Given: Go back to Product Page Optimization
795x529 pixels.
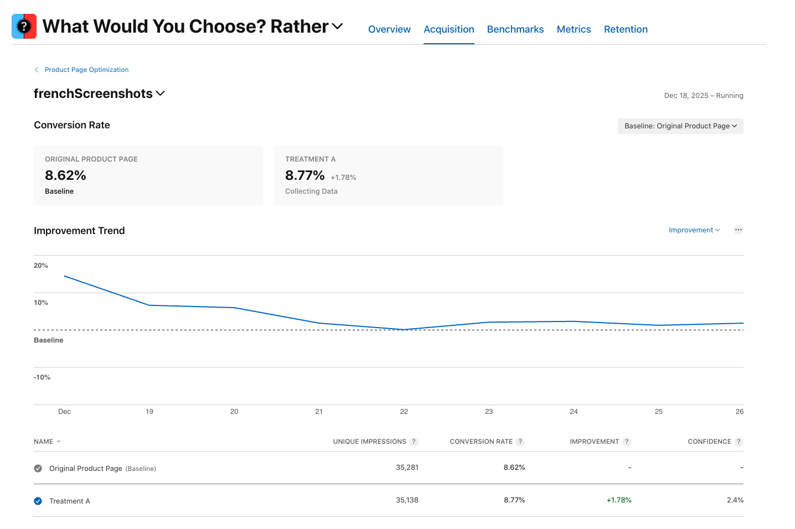Looking at the screenshot, I should point(86,70).
